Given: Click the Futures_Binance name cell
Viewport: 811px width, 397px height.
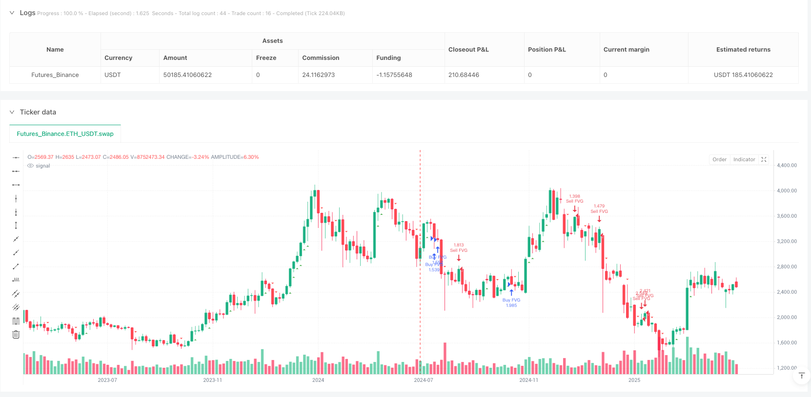Looking at the screenshot, I should [55, 75].
